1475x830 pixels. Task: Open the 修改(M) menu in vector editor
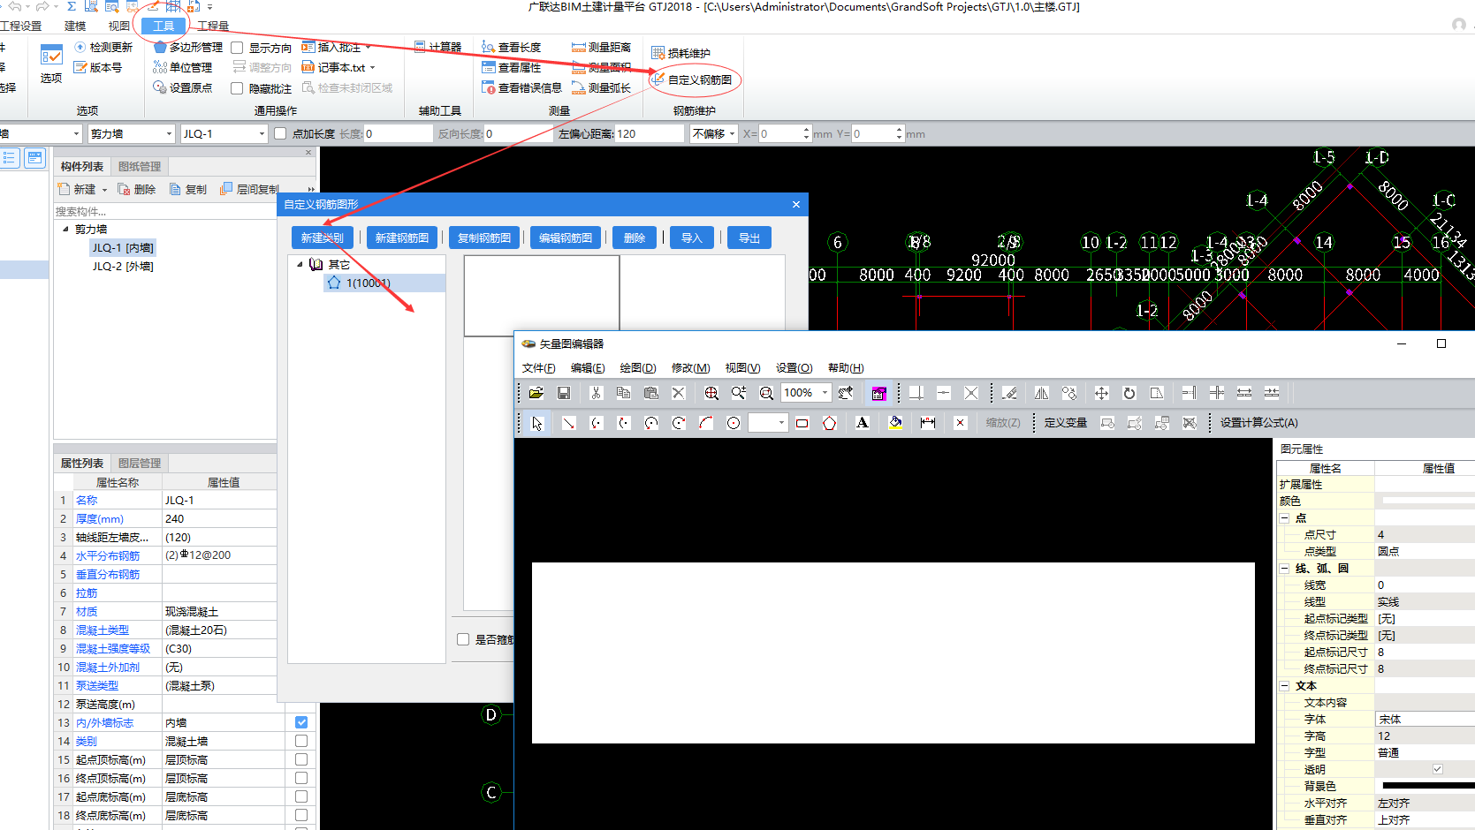click(x=690, y=368)
